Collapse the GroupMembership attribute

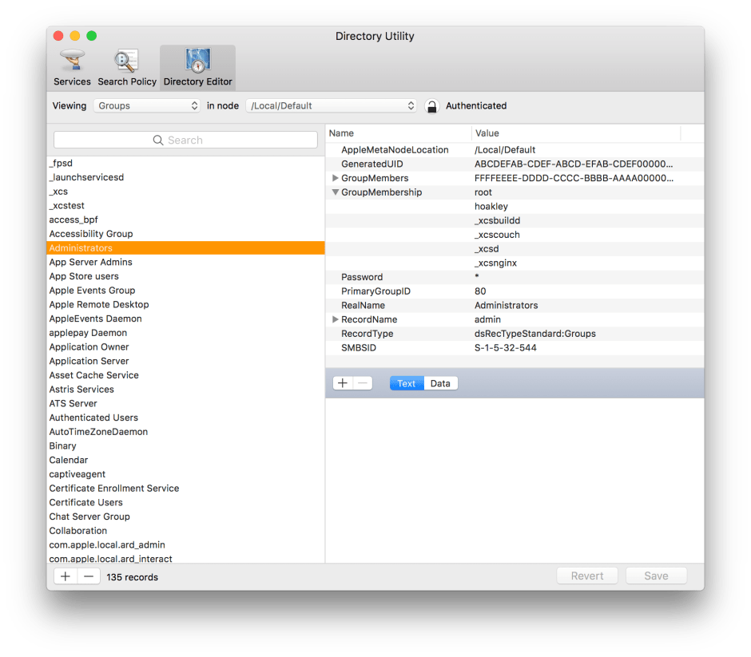(336, 192)
